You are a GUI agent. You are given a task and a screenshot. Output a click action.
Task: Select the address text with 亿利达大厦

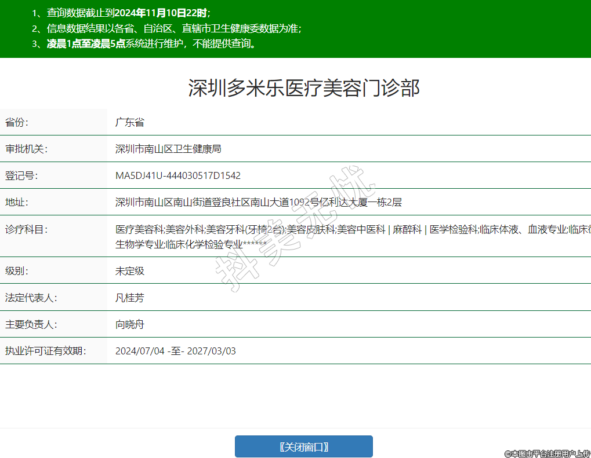pos(259,202)
